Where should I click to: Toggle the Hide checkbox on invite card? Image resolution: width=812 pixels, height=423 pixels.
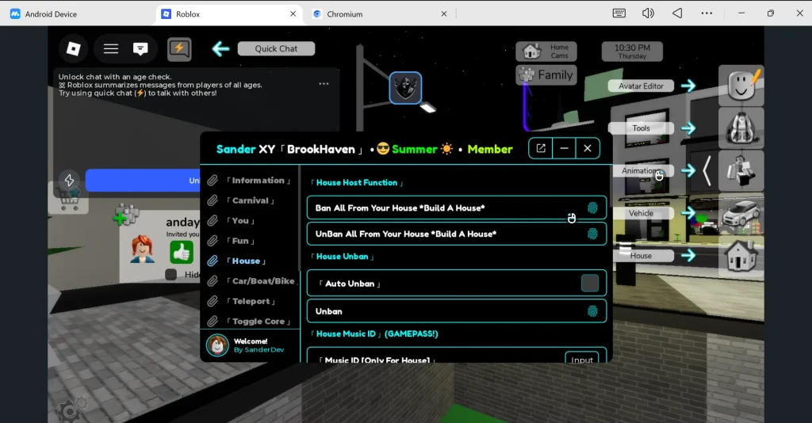[171, 275]
